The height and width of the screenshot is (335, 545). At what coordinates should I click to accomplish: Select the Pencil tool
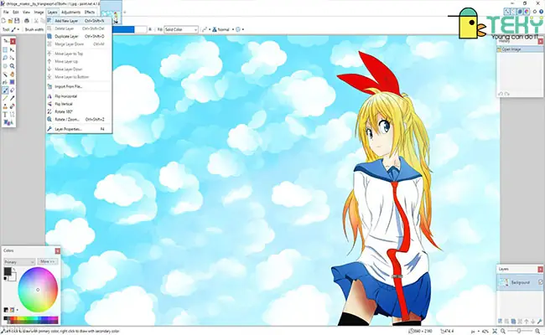tap(5, 98)
